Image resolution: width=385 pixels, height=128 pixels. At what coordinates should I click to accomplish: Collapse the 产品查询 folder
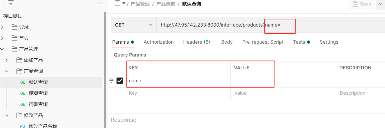7,71
